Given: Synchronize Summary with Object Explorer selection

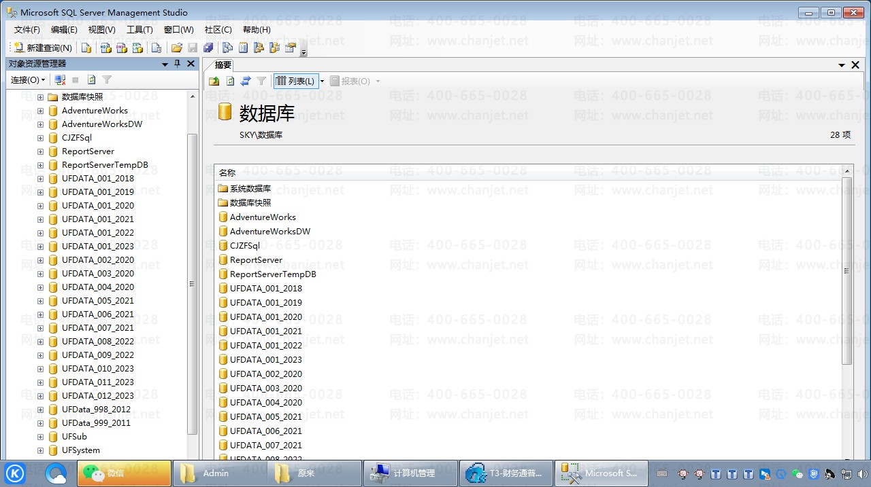Looking at the screenshot, I should [246, 81].
